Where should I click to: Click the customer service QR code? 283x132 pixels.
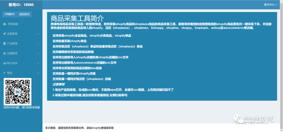click(18, 92)
